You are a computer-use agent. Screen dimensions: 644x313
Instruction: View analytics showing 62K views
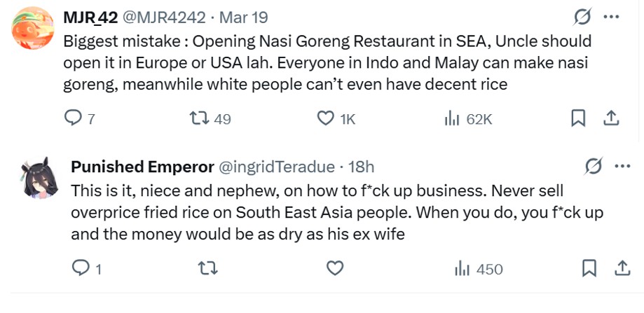coord(452,119)
